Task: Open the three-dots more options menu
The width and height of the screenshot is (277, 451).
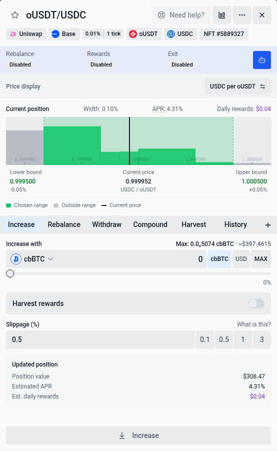Action: pos(242,15)
